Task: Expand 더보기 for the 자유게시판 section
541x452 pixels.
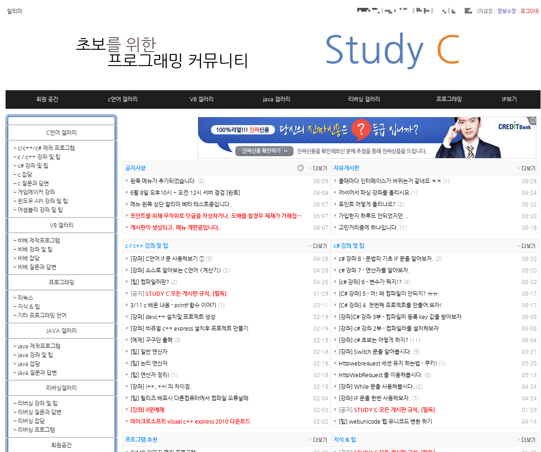Action: (x=528, y=168)
